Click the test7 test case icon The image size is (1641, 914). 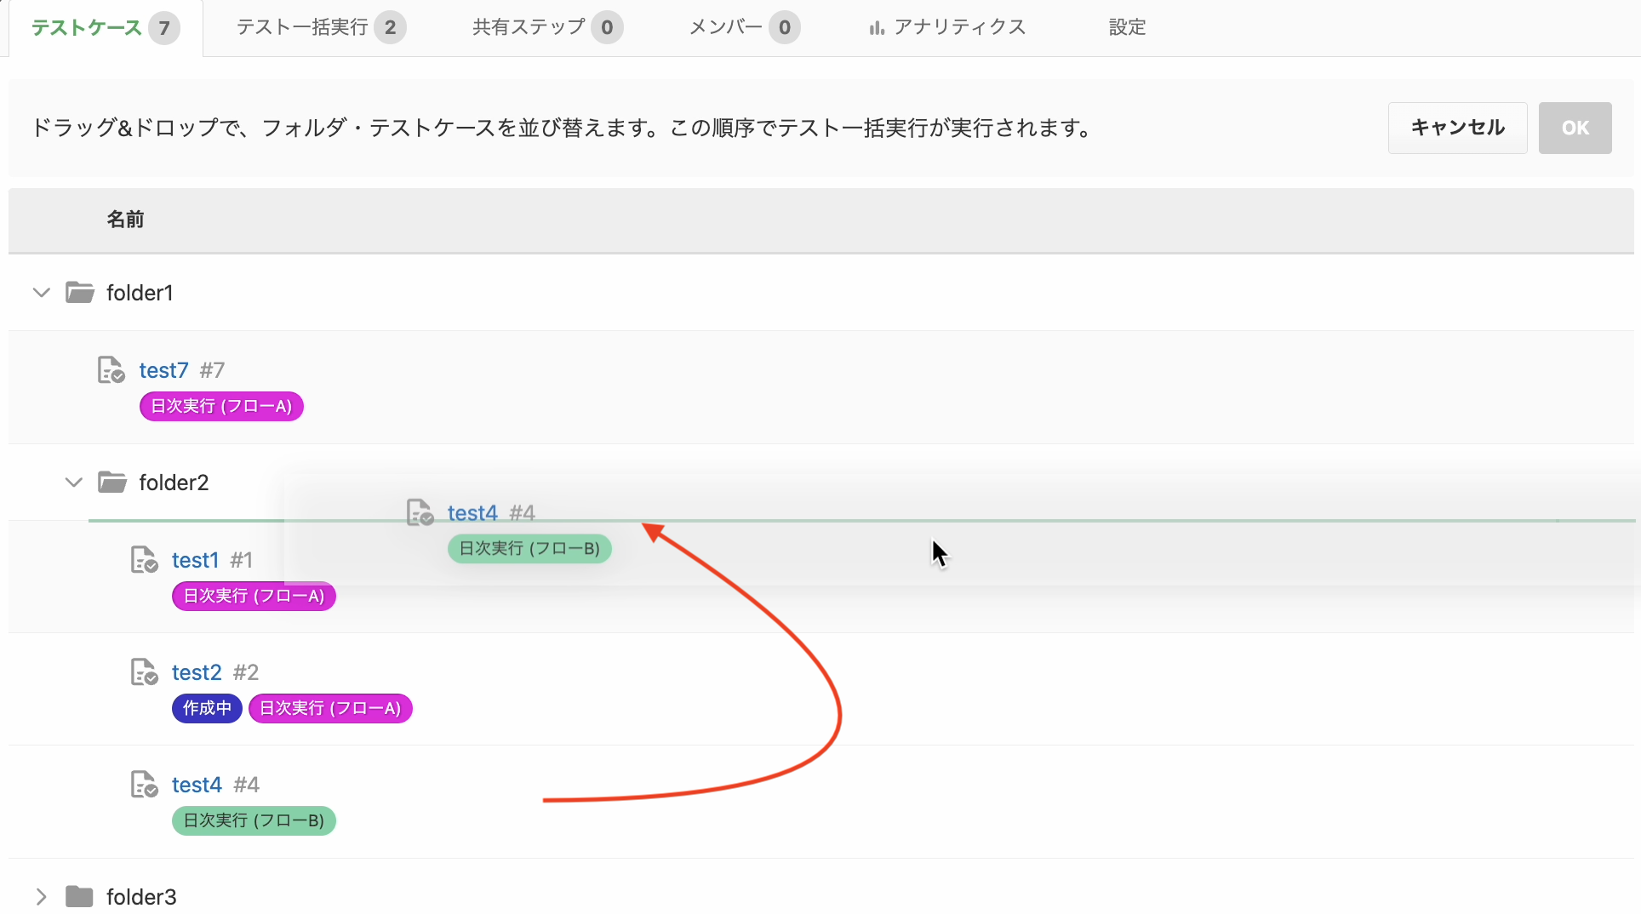(x=111, y=370)
